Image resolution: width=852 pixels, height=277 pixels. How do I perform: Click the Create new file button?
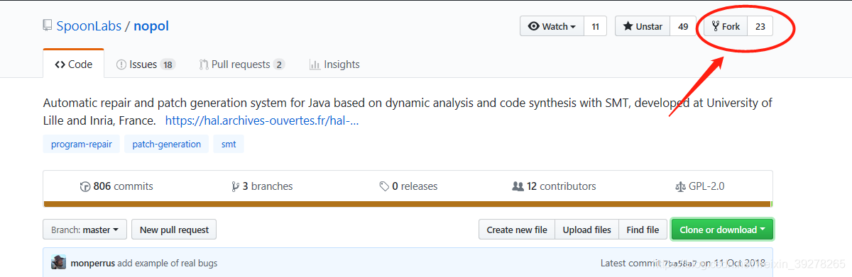pos(517,230)
